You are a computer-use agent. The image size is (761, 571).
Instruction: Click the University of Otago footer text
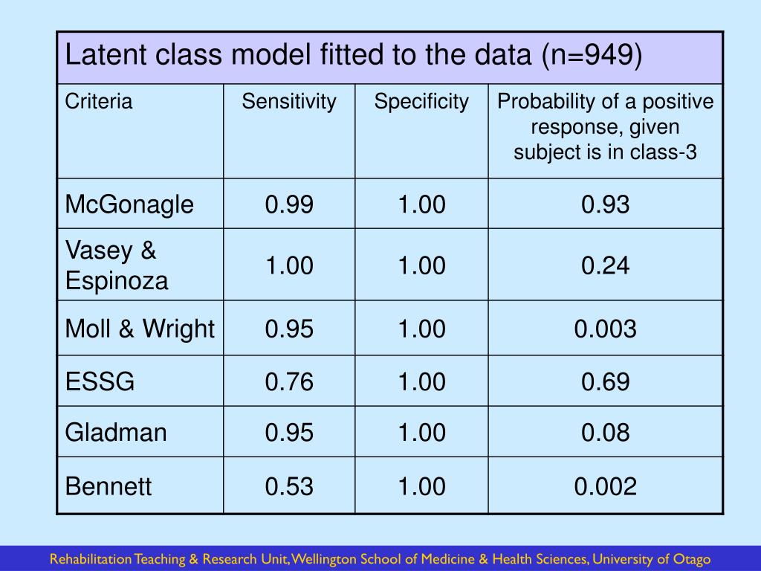[651, 559]
